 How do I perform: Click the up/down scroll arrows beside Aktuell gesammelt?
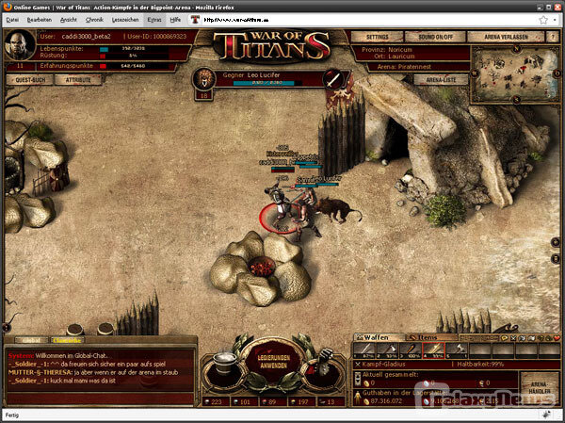[x=358, y=379]
